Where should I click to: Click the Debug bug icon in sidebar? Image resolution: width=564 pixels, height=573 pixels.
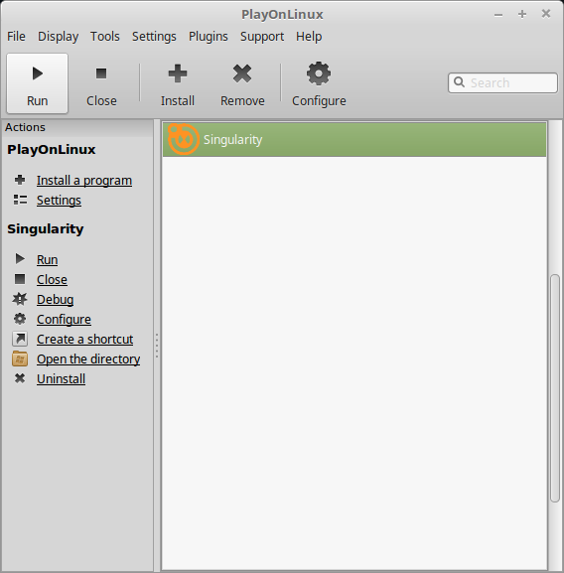pos(20,299)
